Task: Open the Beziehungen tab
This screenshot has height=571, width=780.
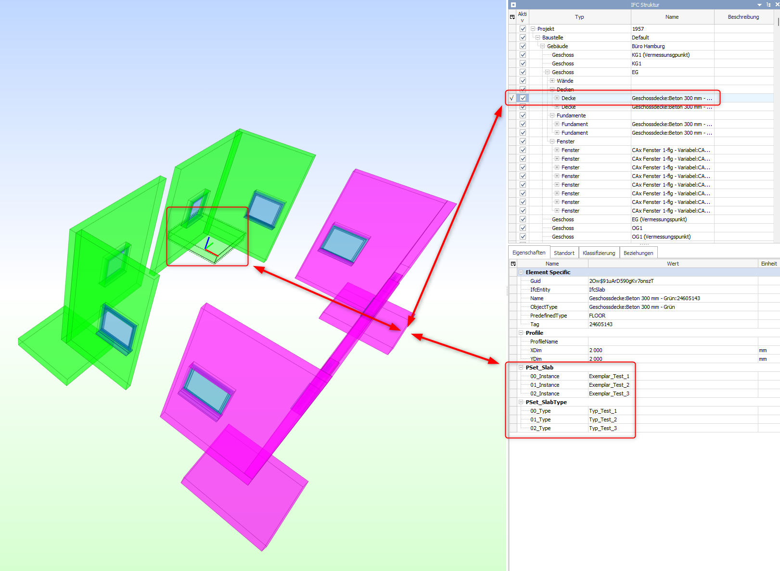Action: [638, 253]
